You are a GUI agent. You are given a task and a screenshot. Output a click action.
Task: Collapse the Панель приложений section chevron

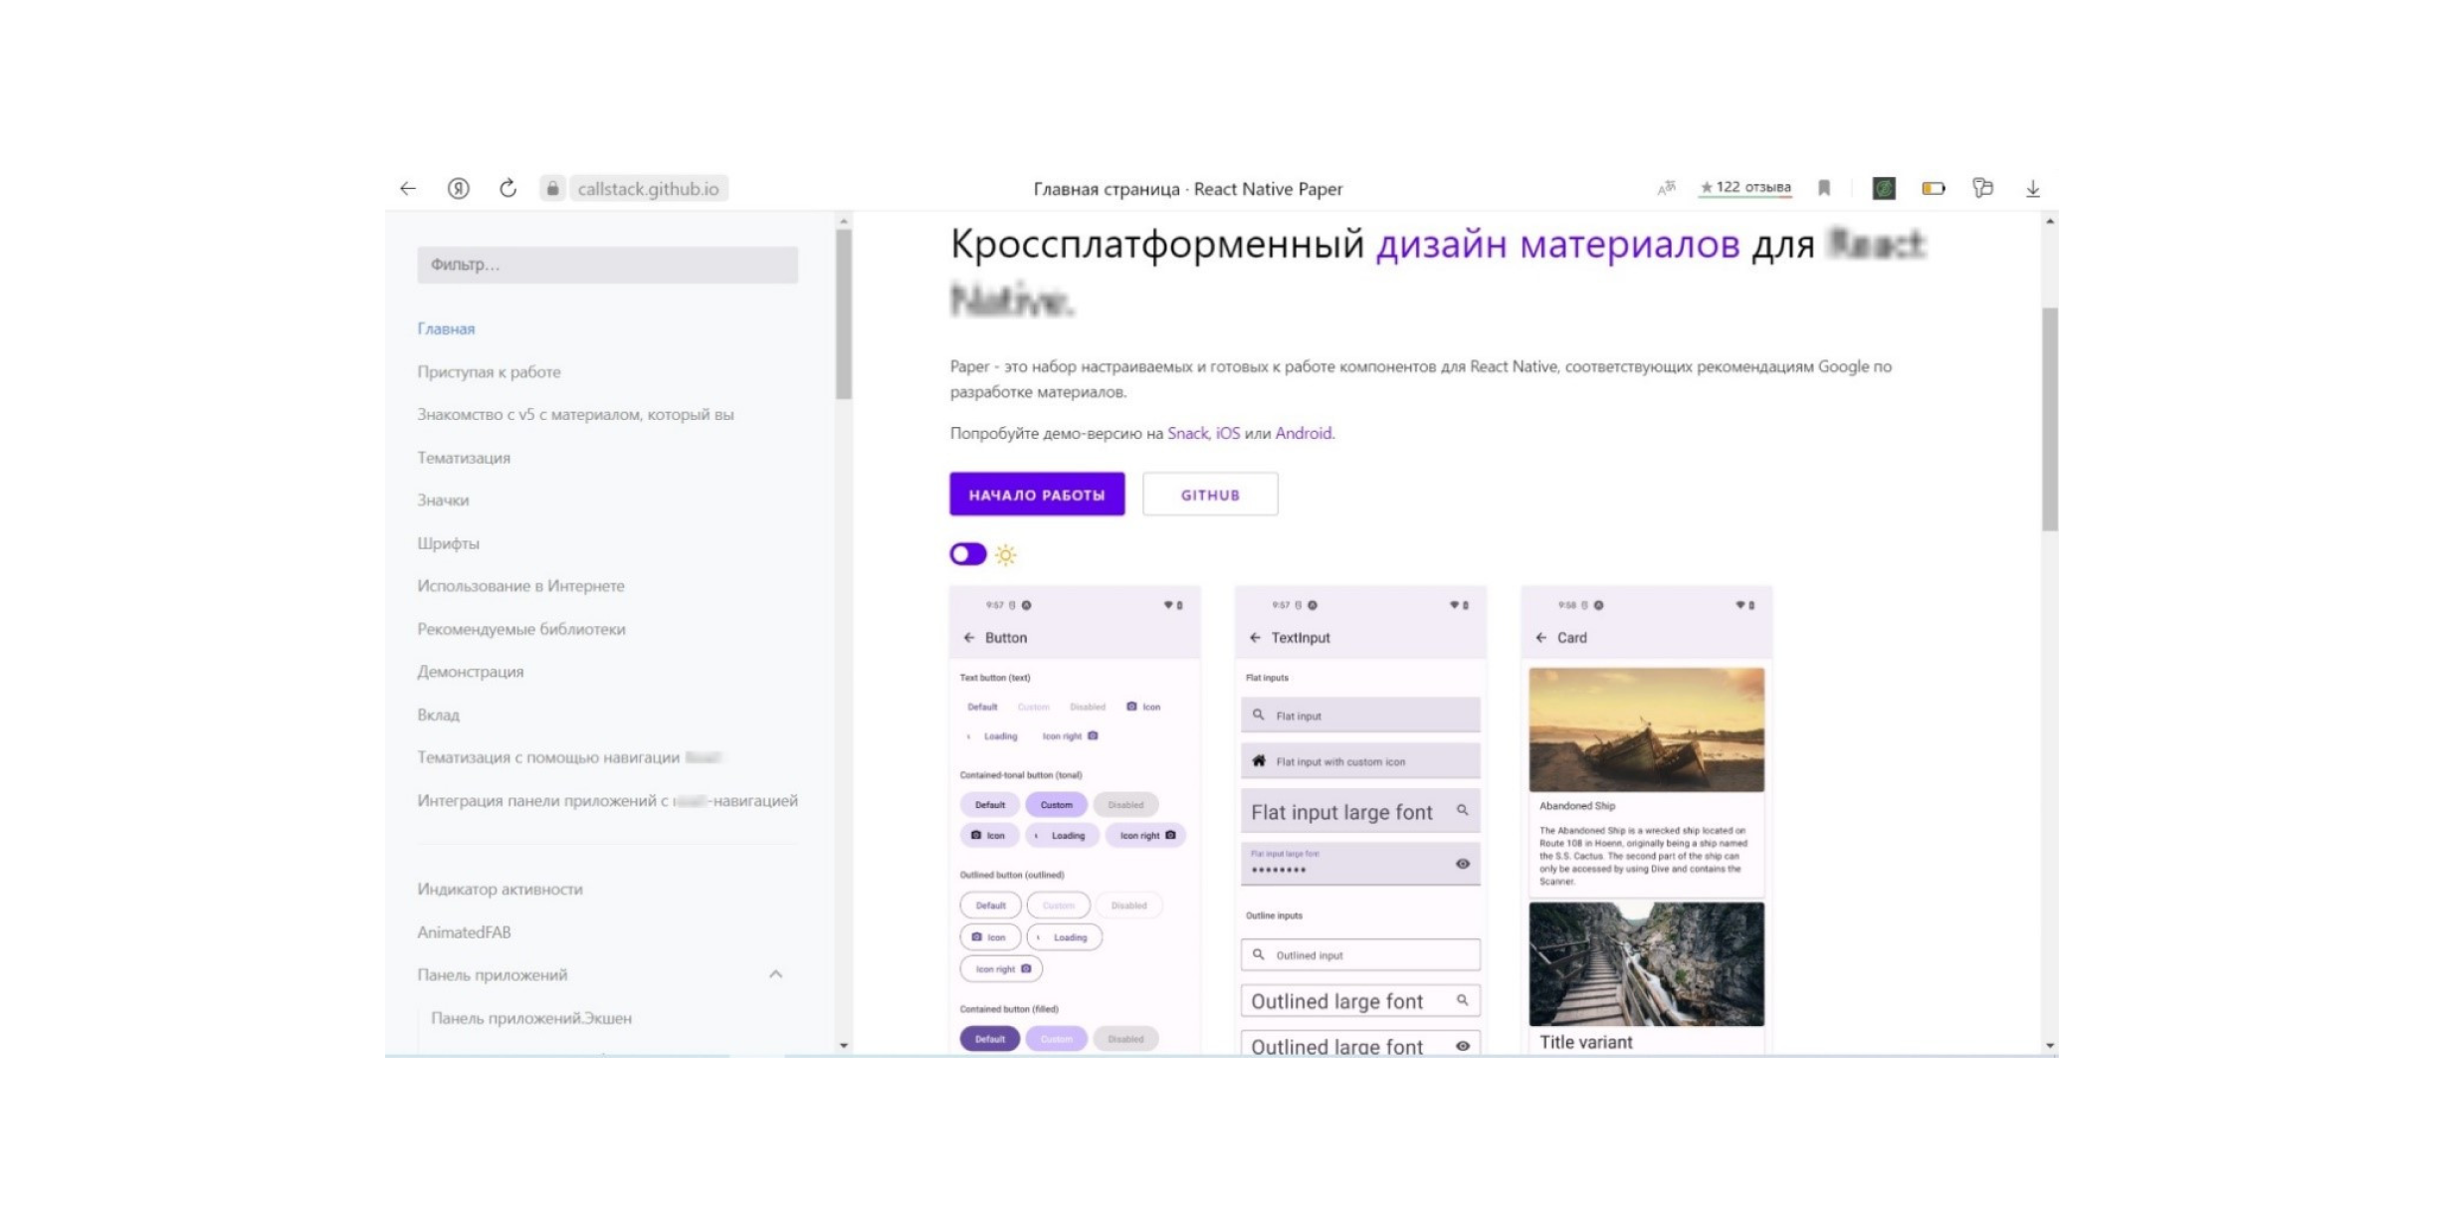point(775,974)
